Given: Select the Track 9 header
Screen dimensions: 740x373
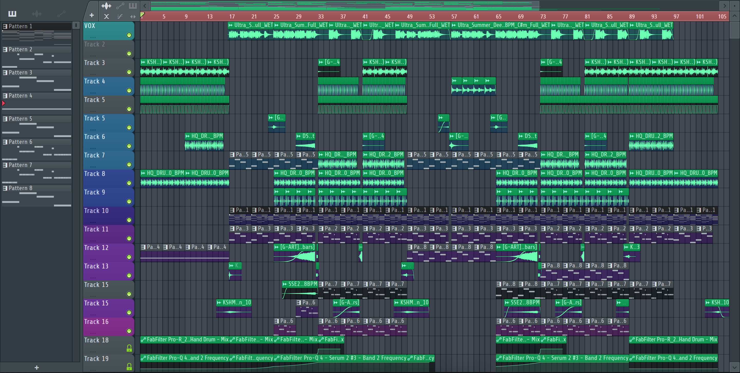Looking at the screenshot, I should tap(109, 197).
